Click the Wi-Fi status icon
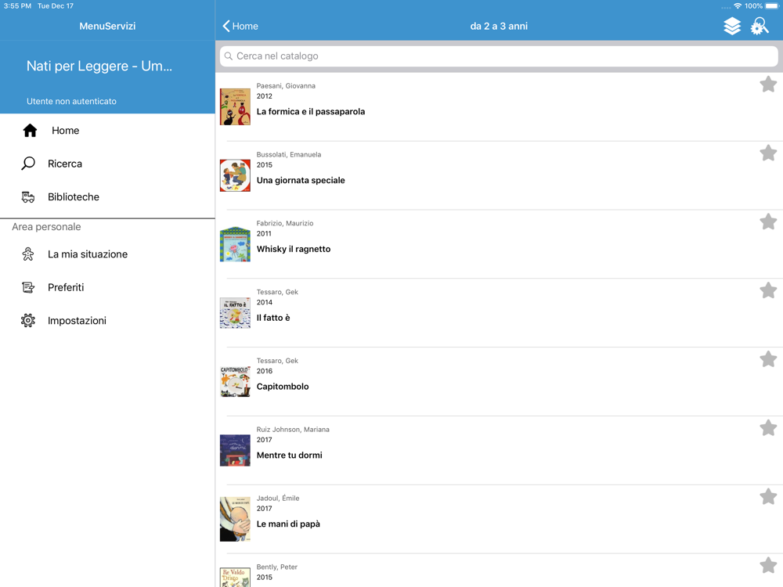The image size is (783, 587). (738, 6)
